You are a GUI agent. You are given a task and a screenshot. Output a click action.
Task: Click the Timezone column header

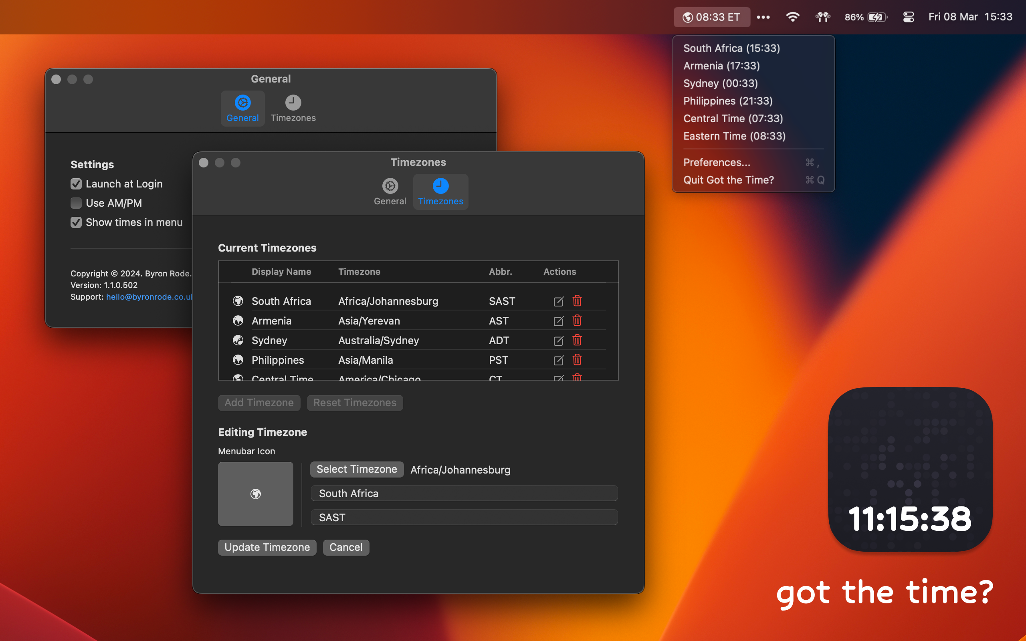coord(359,272)
